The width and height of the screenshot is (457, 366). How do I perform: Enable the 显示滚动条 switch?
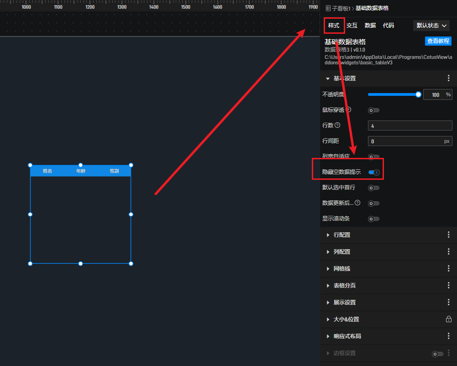(x=374, y=219)
